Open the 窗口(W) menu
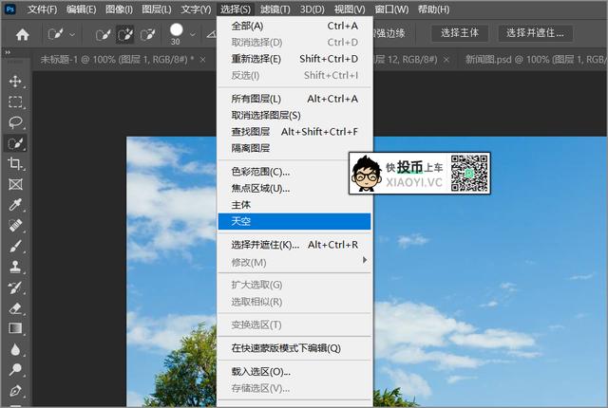Image resolution: width=608 pixels, height=408 pixels. pos(391,9)
